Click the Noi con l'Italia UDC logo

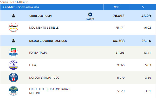pyautogui.click(x=14, y=77)
